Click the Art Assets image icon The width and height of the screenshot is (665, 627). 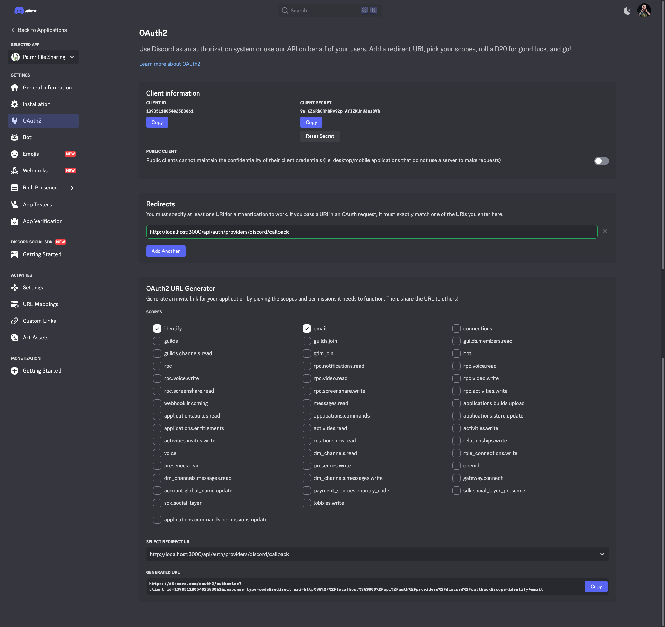(x=15, y=338)
